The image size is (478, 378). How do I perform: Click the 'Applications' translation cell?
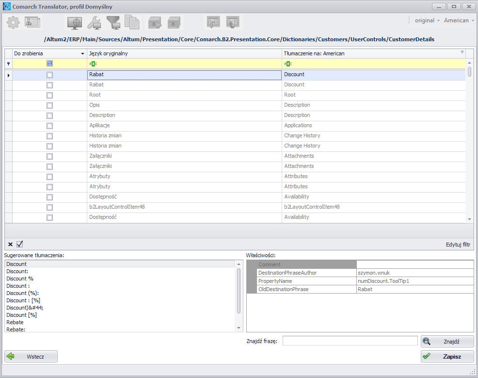374,126
